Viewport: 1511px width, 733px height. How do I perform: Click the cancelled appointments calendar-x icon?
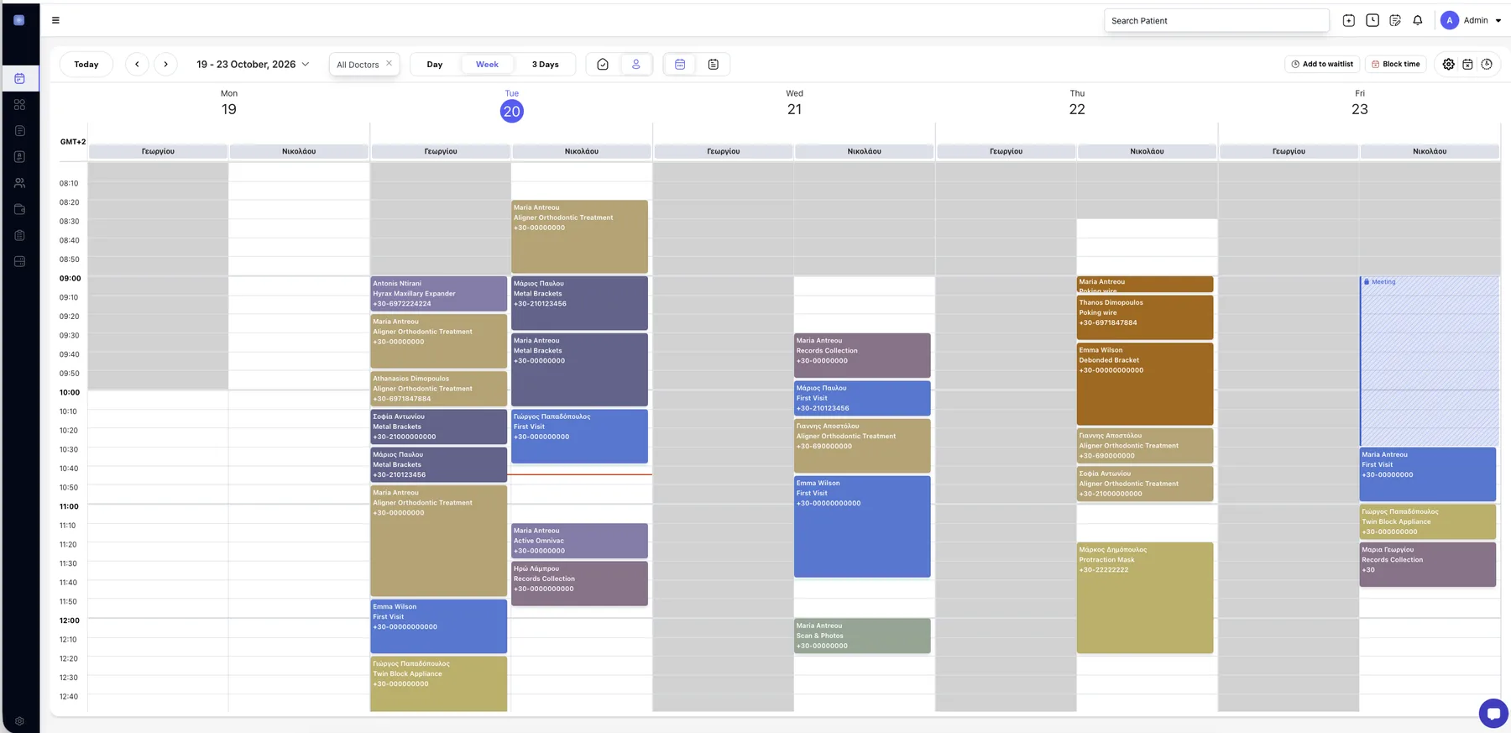(x=1467, y=64)
